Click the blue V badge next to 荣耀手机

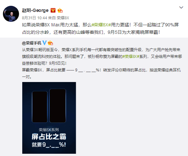pos(45,43)
